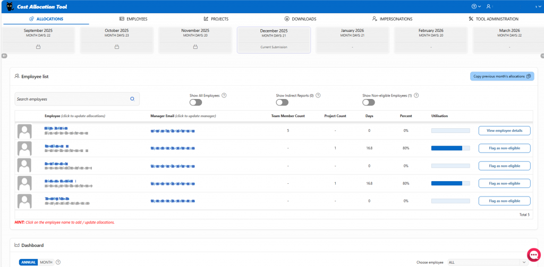Screen dimensions: 544x267
Task: Enable the Show All Employees toggle
Action: coord(195,102)
